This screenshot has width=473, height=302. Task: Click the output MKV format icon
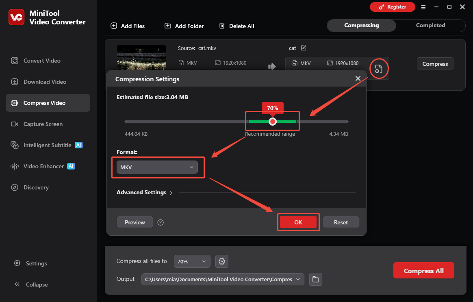[x=295, y=63]
